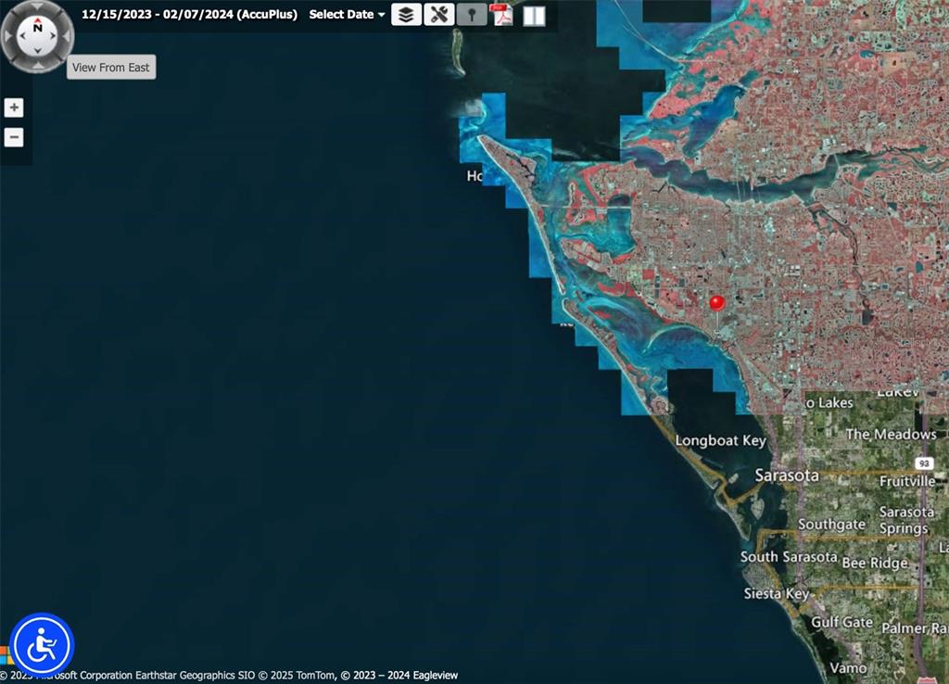
Task: Rotate view using compass top outer arrow
Action: click(37, 7)
